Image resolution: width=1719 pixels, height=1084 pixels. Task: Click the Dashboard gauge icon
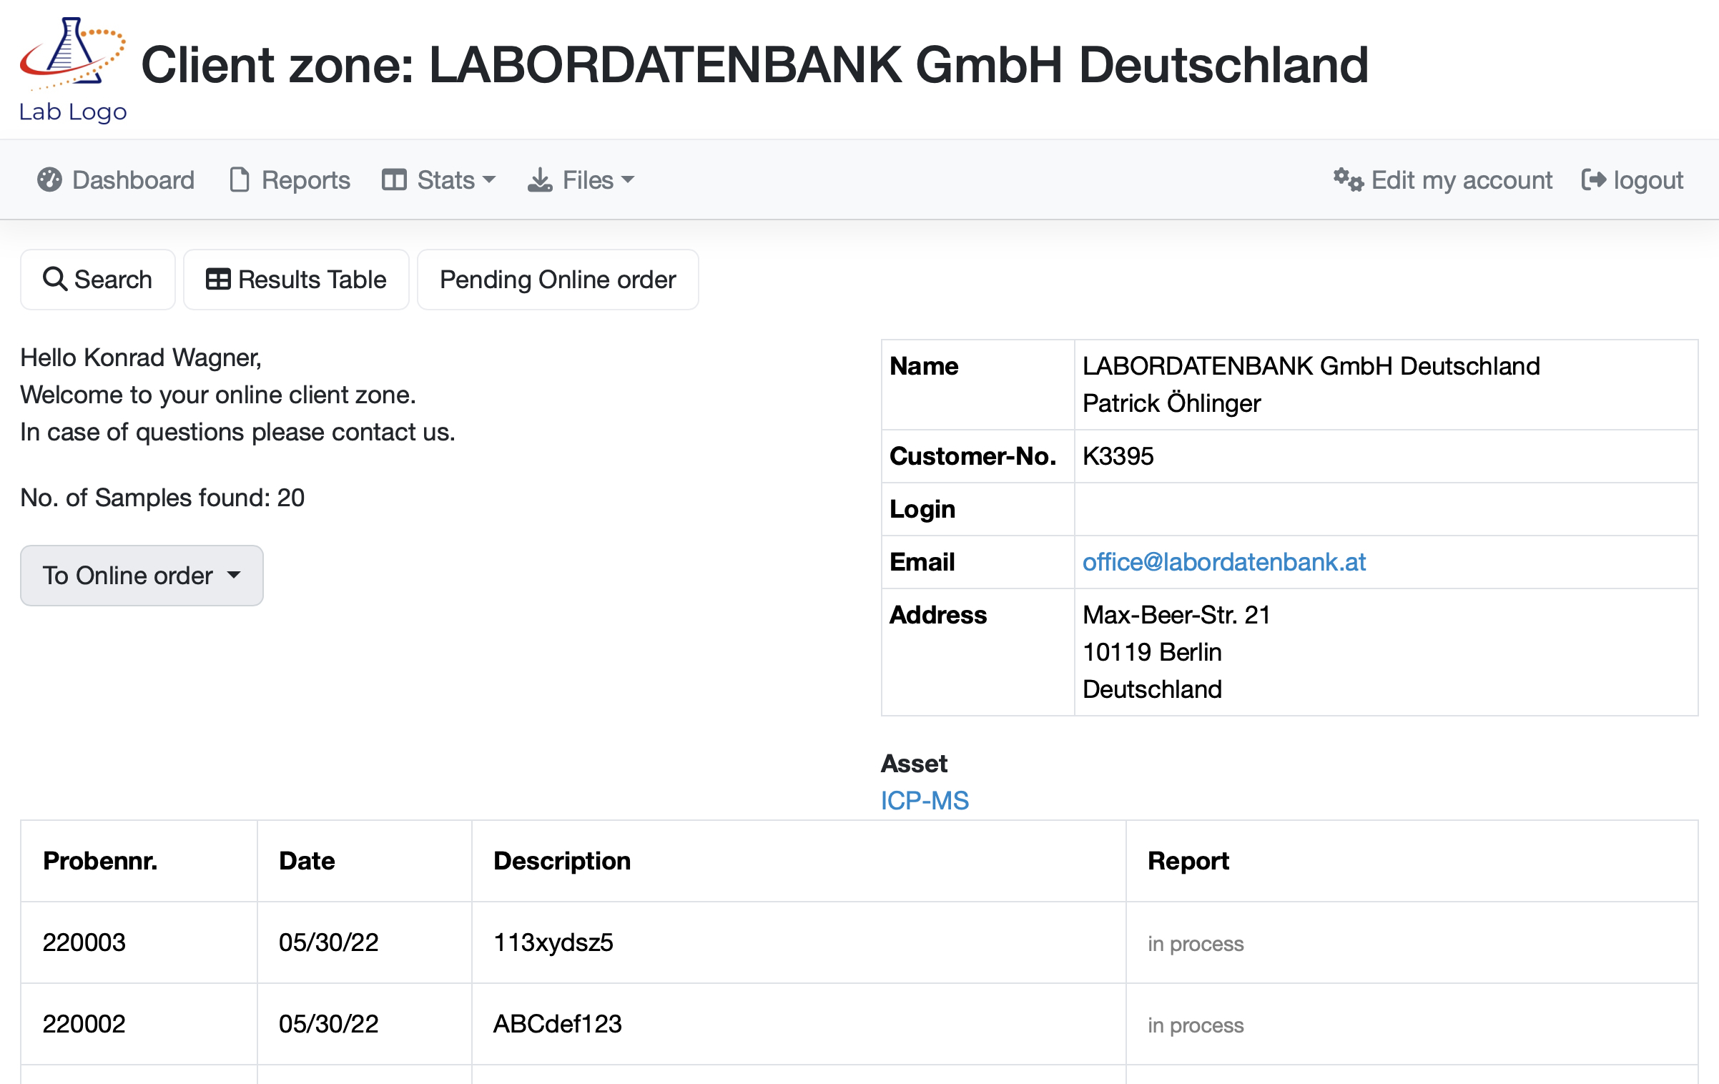coord(49,179)
